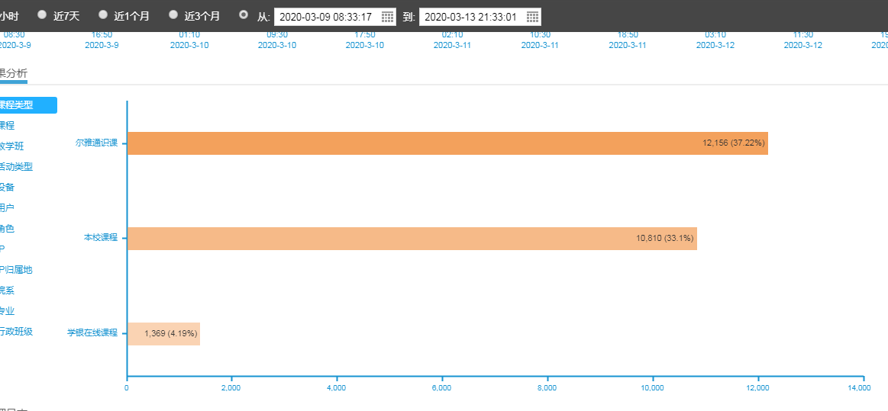Select 活动类型 in the sidebar list
The width and height of the screenshot is (888, 411).
point(16,167)
